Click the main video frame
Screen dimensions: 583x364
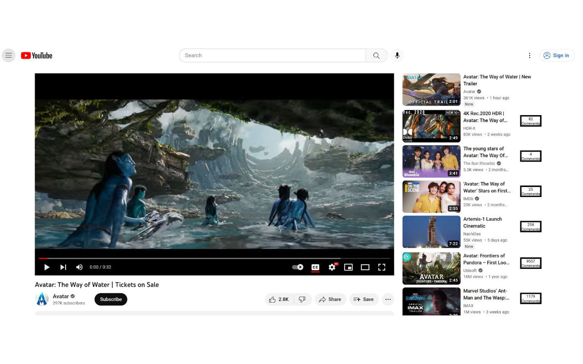click(x=214, y=174)
